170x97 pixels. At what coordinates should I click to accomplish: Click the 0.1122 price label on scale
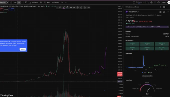coord(120,82)
